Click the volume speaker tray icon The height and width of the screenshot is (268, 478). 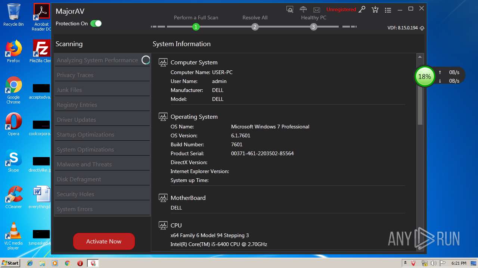tap(434, 263)
